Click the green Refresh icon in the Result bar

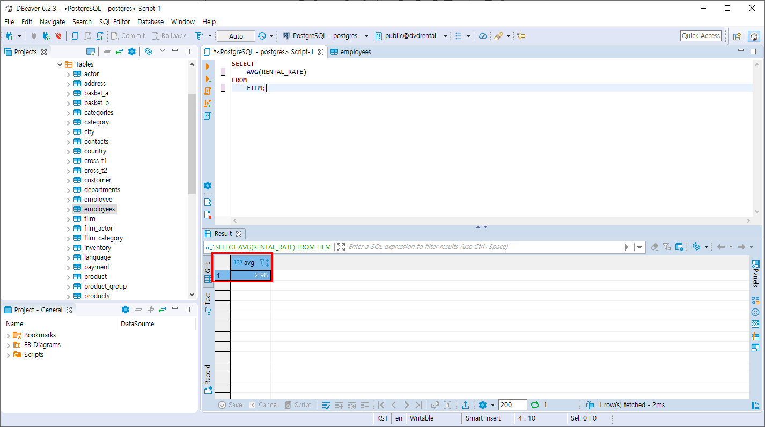click(535, 405)
